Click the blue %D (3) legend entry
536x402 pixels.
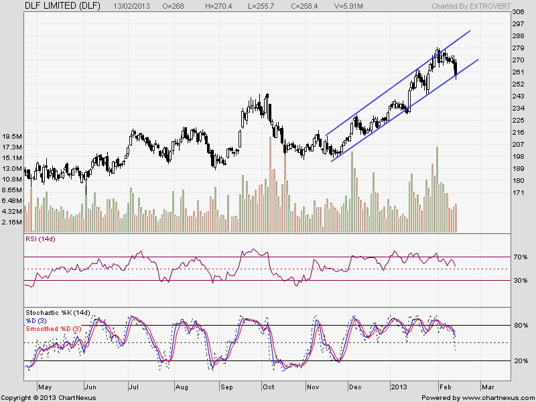coord(39,321)
